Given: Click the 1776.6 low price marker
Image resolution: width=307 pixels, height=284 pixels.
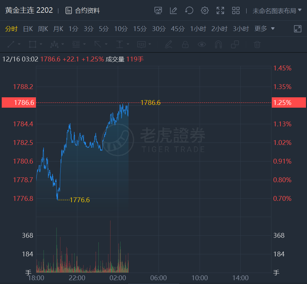Looking at the screenshot, I should (x=79, y=200).
